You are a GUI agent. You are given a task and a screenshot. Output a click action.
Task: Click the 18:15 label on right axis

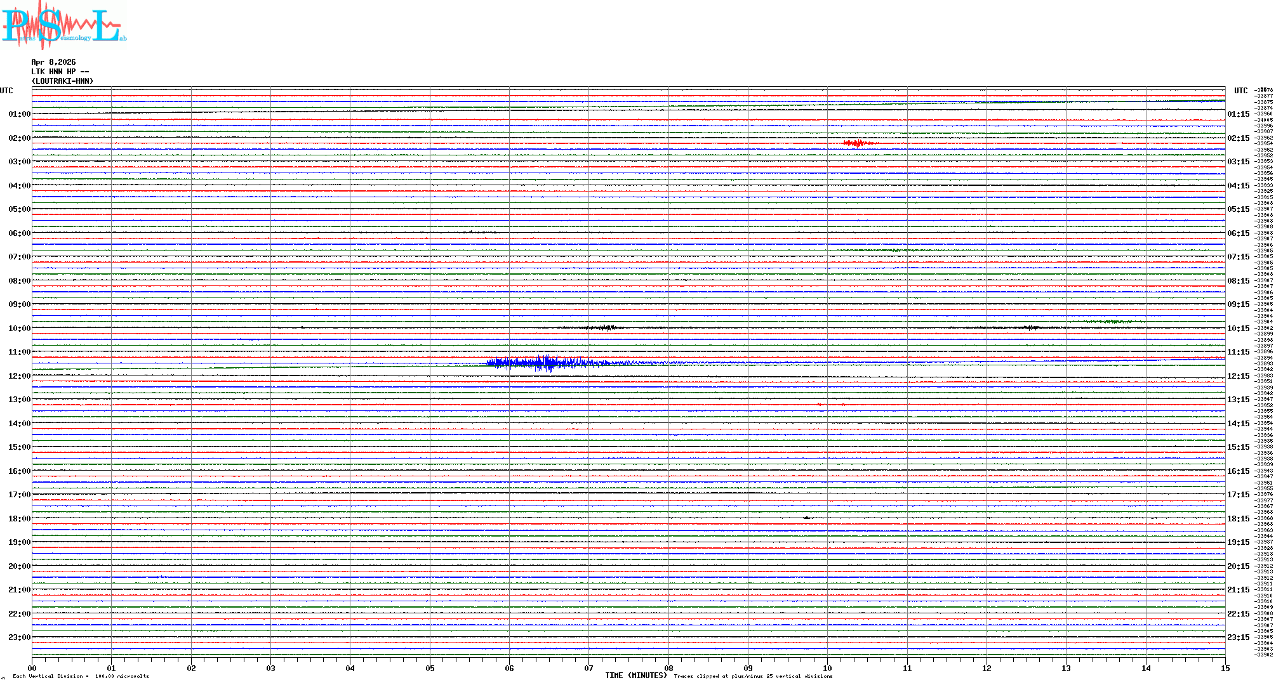click(1239, 519)
